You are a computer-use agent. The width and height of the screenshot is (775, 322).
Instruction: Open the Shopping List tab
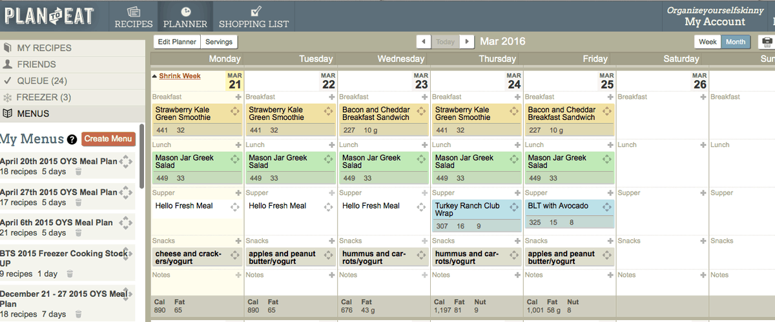pos(254,16)
